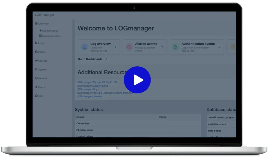Select Database status in the sidebar
The width and height of the screenshot is (270, 159).
click(x=51, y=36)
